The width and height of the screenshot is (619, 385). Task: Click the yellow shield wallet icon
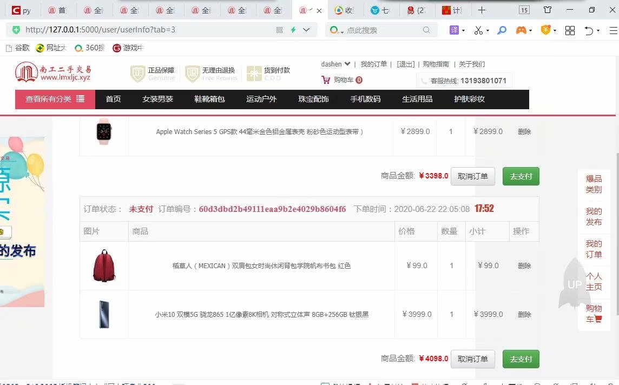coord(545,30)
